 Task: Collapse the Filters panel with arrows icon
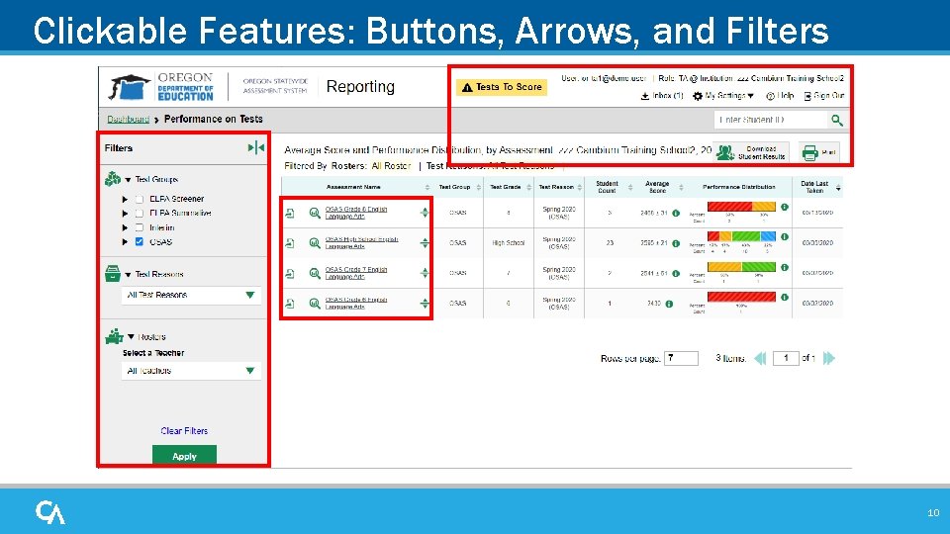[x=256, y=147]
